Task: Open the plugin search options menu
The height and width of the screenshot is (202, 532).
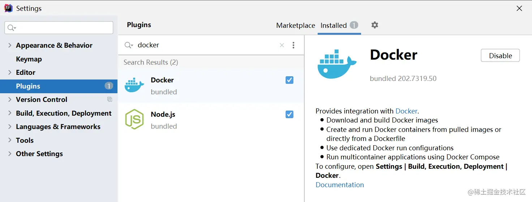Action: [293, 45]
